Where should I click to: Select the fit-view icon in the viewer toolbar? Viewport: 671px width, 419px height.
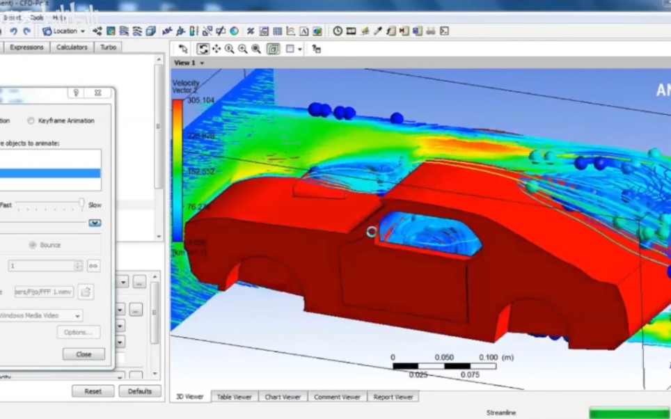coord(272,49)
